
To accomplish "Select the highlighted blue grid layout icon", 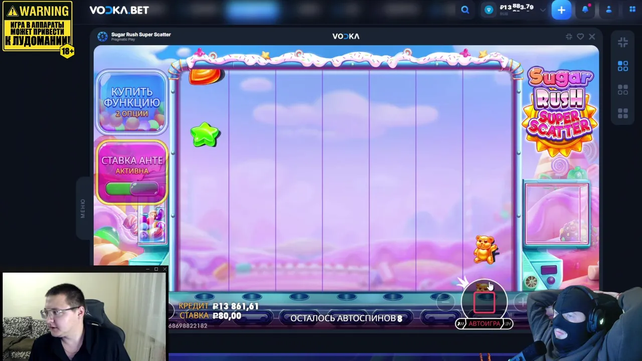I will 623,66.
